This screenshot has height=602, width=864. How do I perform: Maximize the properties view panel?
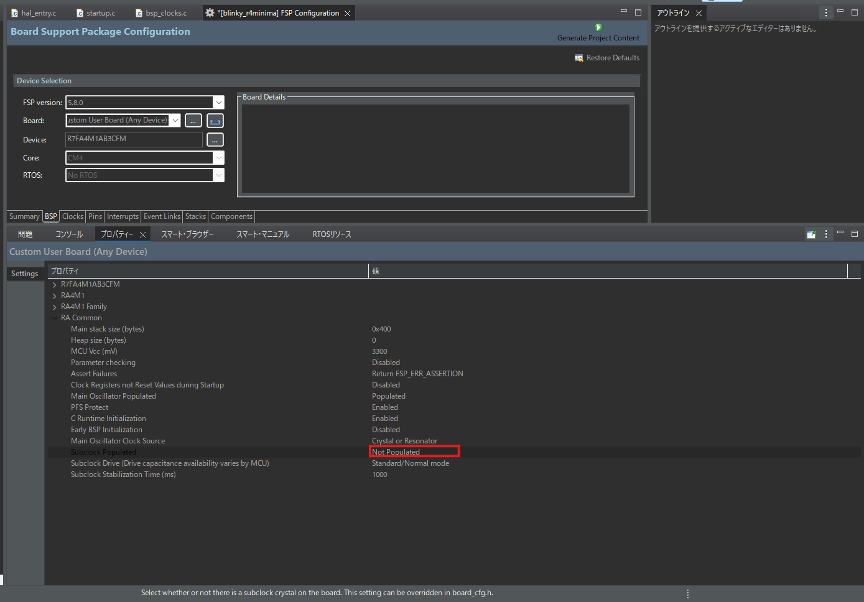[x=855, y=234]
